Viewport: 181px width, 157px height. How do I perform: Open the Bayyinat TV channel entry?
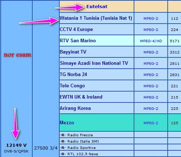73,52
